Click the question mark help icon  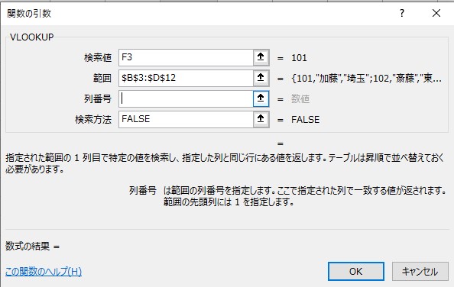pyautogui.click(x=402, y=13)
